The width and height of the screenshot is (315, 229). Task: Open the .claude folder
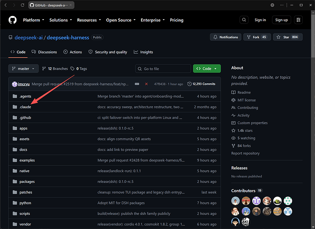coord(25,107)
